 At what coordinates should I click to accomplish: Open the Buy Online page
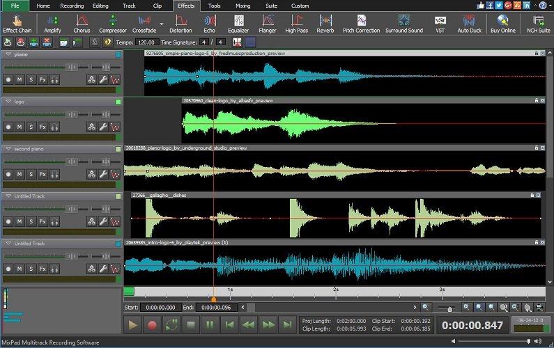coord(503,24)
